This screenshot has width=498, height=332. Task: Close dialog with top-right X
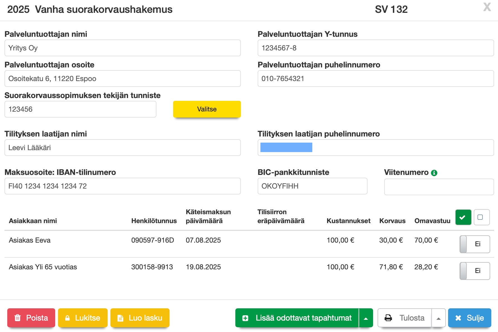[487, 7]
